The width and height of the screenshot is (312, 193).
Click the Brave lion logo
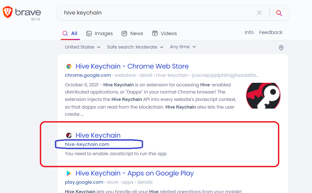pyautogui.click(x=7, y=12)
